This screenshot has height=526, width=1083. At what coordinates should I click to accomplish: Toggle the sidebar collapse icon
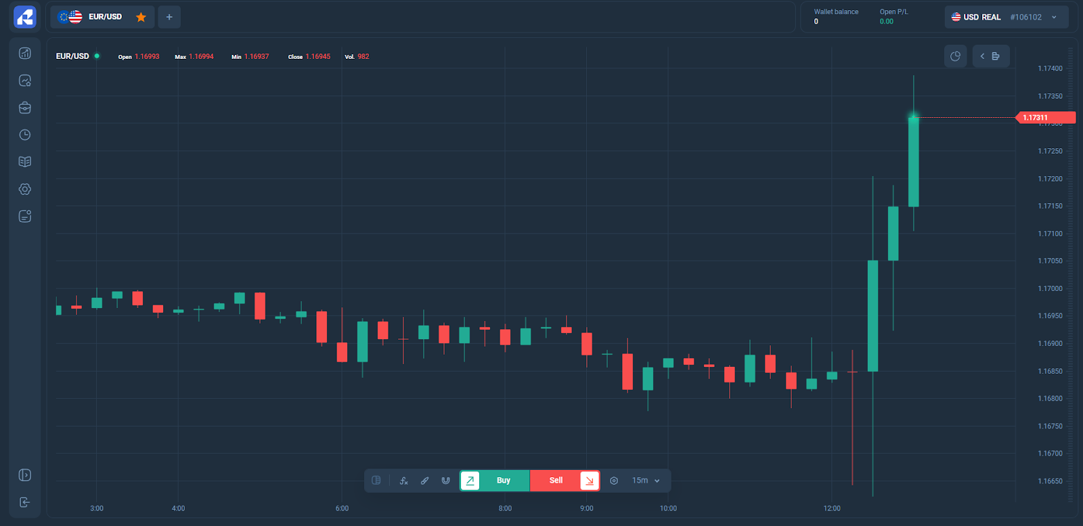(25, 475)
